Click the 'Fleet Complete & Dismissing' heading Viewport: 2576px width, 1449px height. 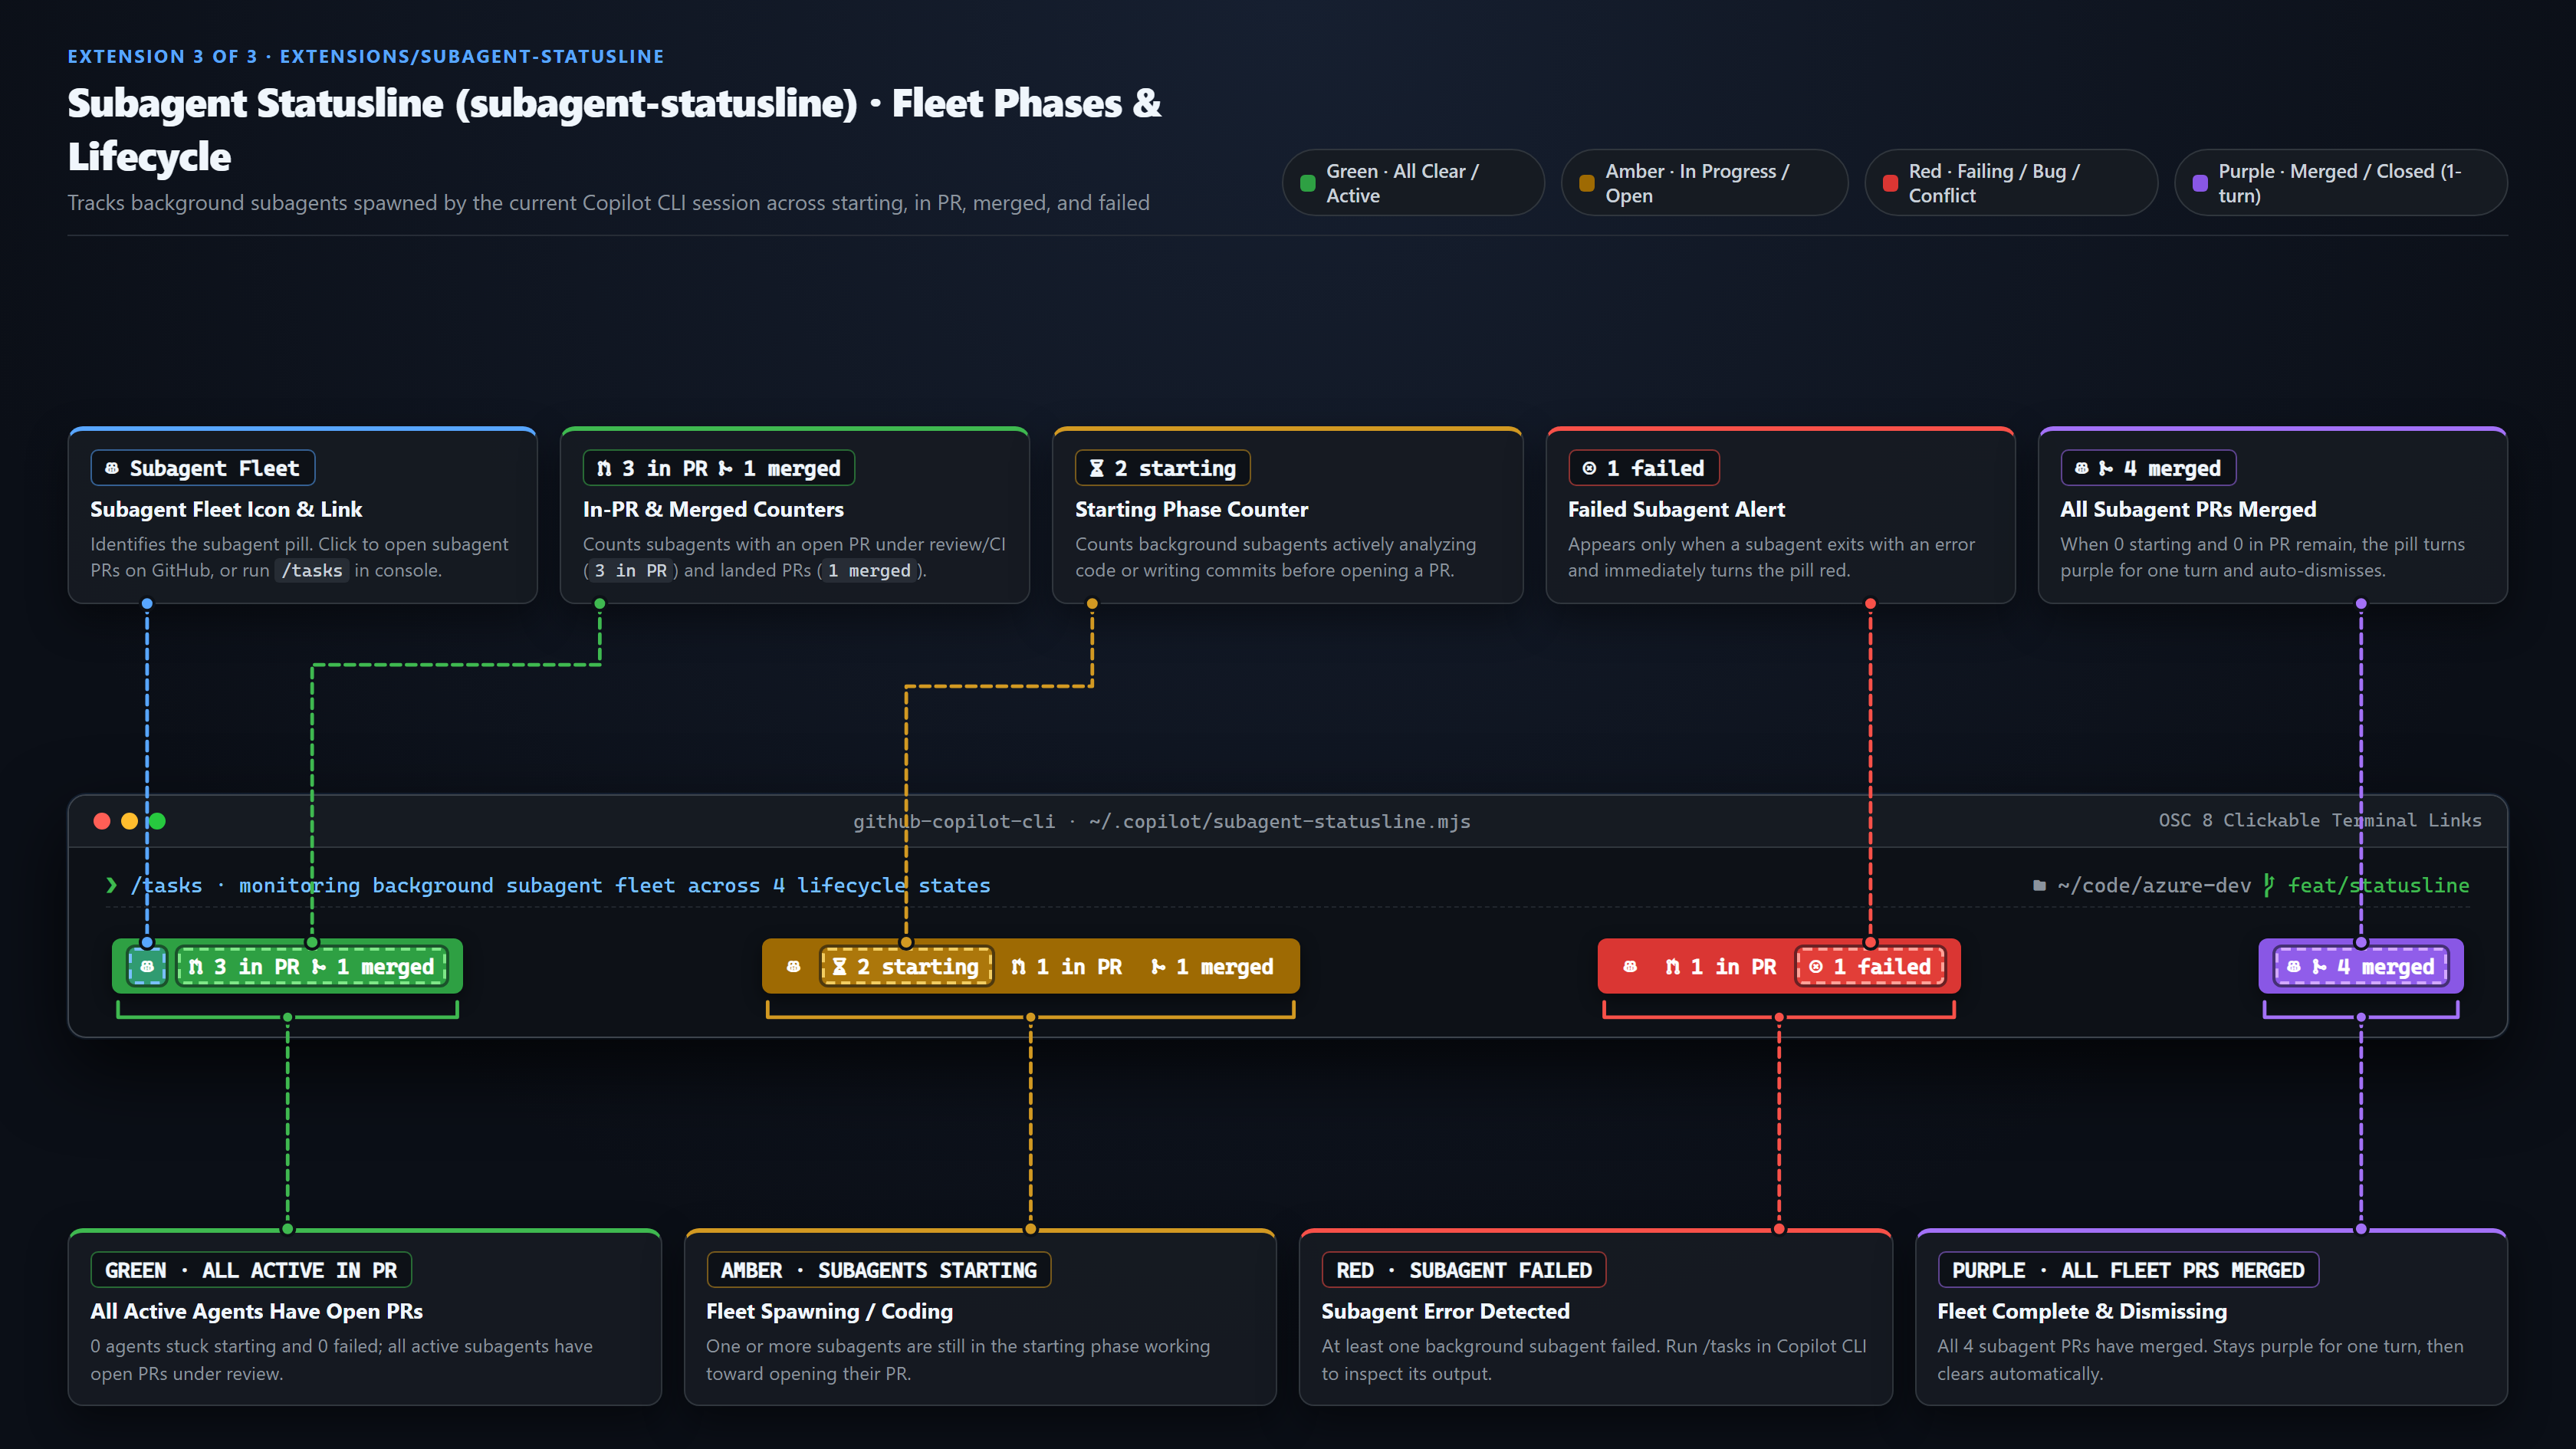pyautogui.click(x=2082, y=1311)
